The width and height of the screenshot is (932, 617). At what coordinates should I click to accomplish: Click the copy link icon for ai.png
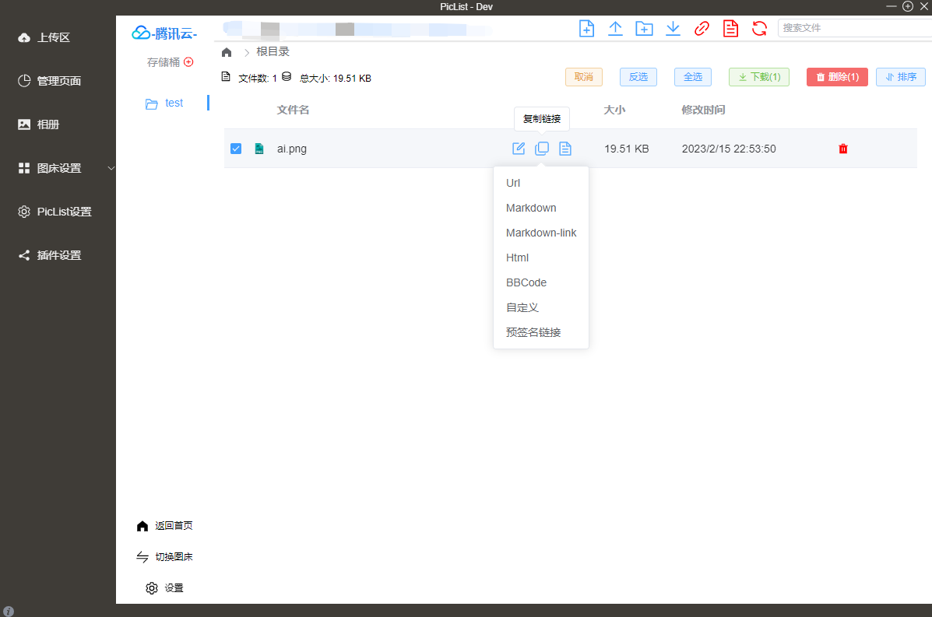(x=541, y=149)
